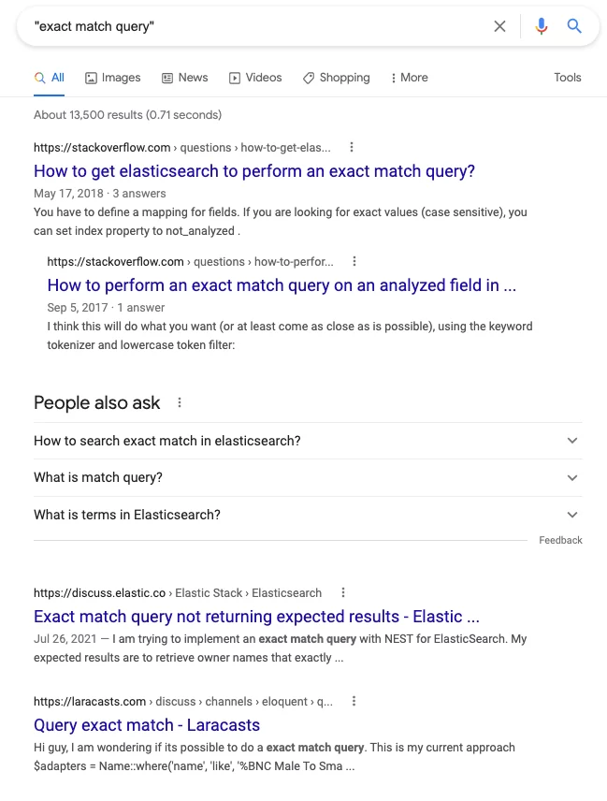Image resolution: width=607 pixels, height=801 pixels.
Task: Open the More search categories dropdown
Action: coord(409,78)
